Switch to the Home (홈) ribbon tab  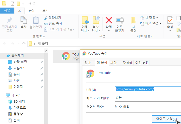point(20,10)
